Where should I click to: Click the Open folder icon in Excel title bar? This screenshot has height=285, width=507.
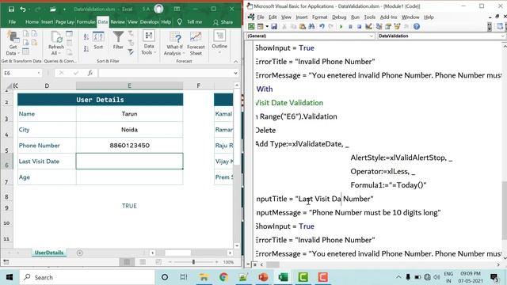click(53, 9)
